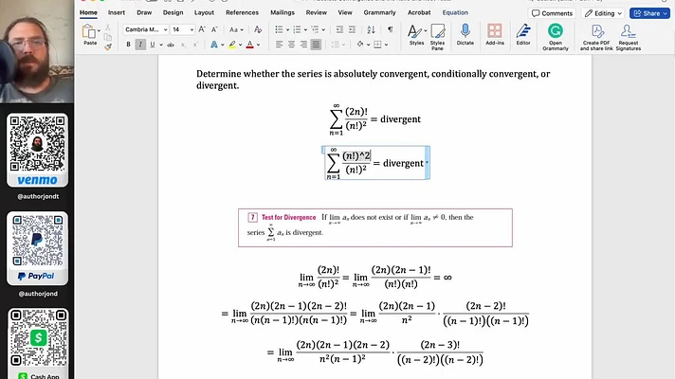Center align text
Screen dimensions: 675x379
[291, 45]
